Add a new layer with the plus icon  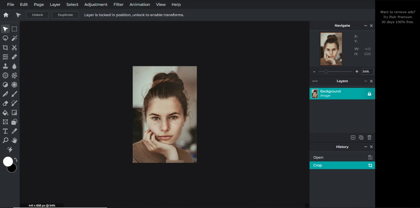[x=353, y=137]
